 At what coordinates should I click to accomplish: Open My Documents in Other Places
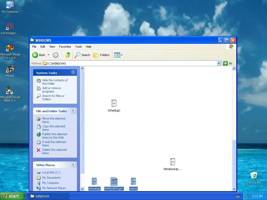51,178
